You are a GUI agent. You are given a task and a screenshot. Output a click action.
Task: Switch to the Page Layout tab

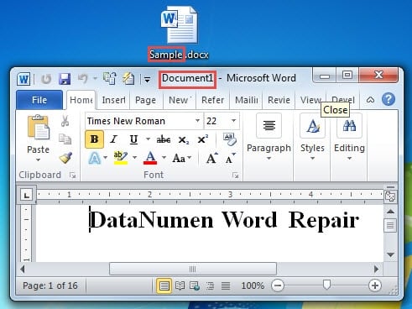[145, 100]
